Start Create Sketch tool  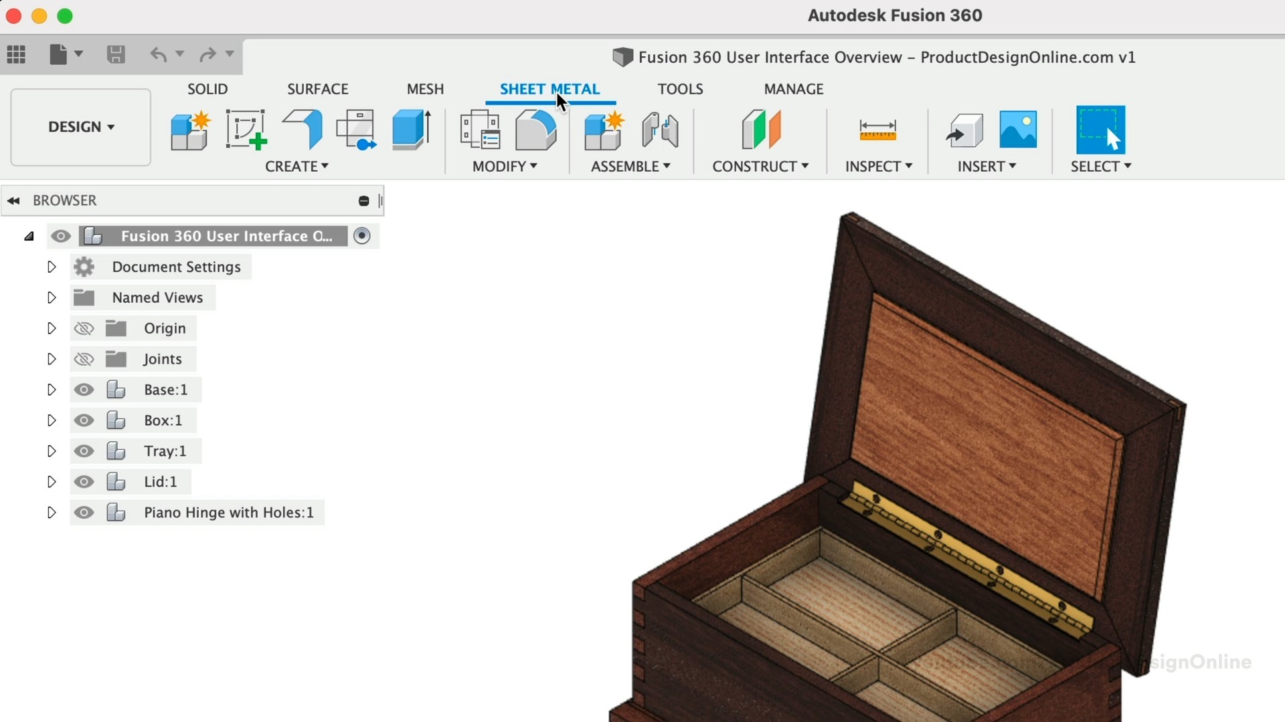pyautogui.click(x=246, y=130)
